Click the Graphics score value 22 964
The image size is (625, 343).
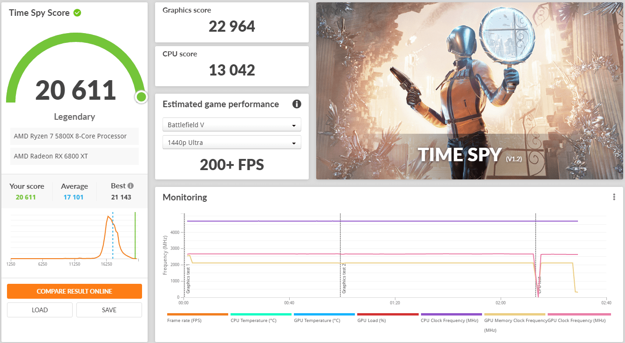point(232,26)
